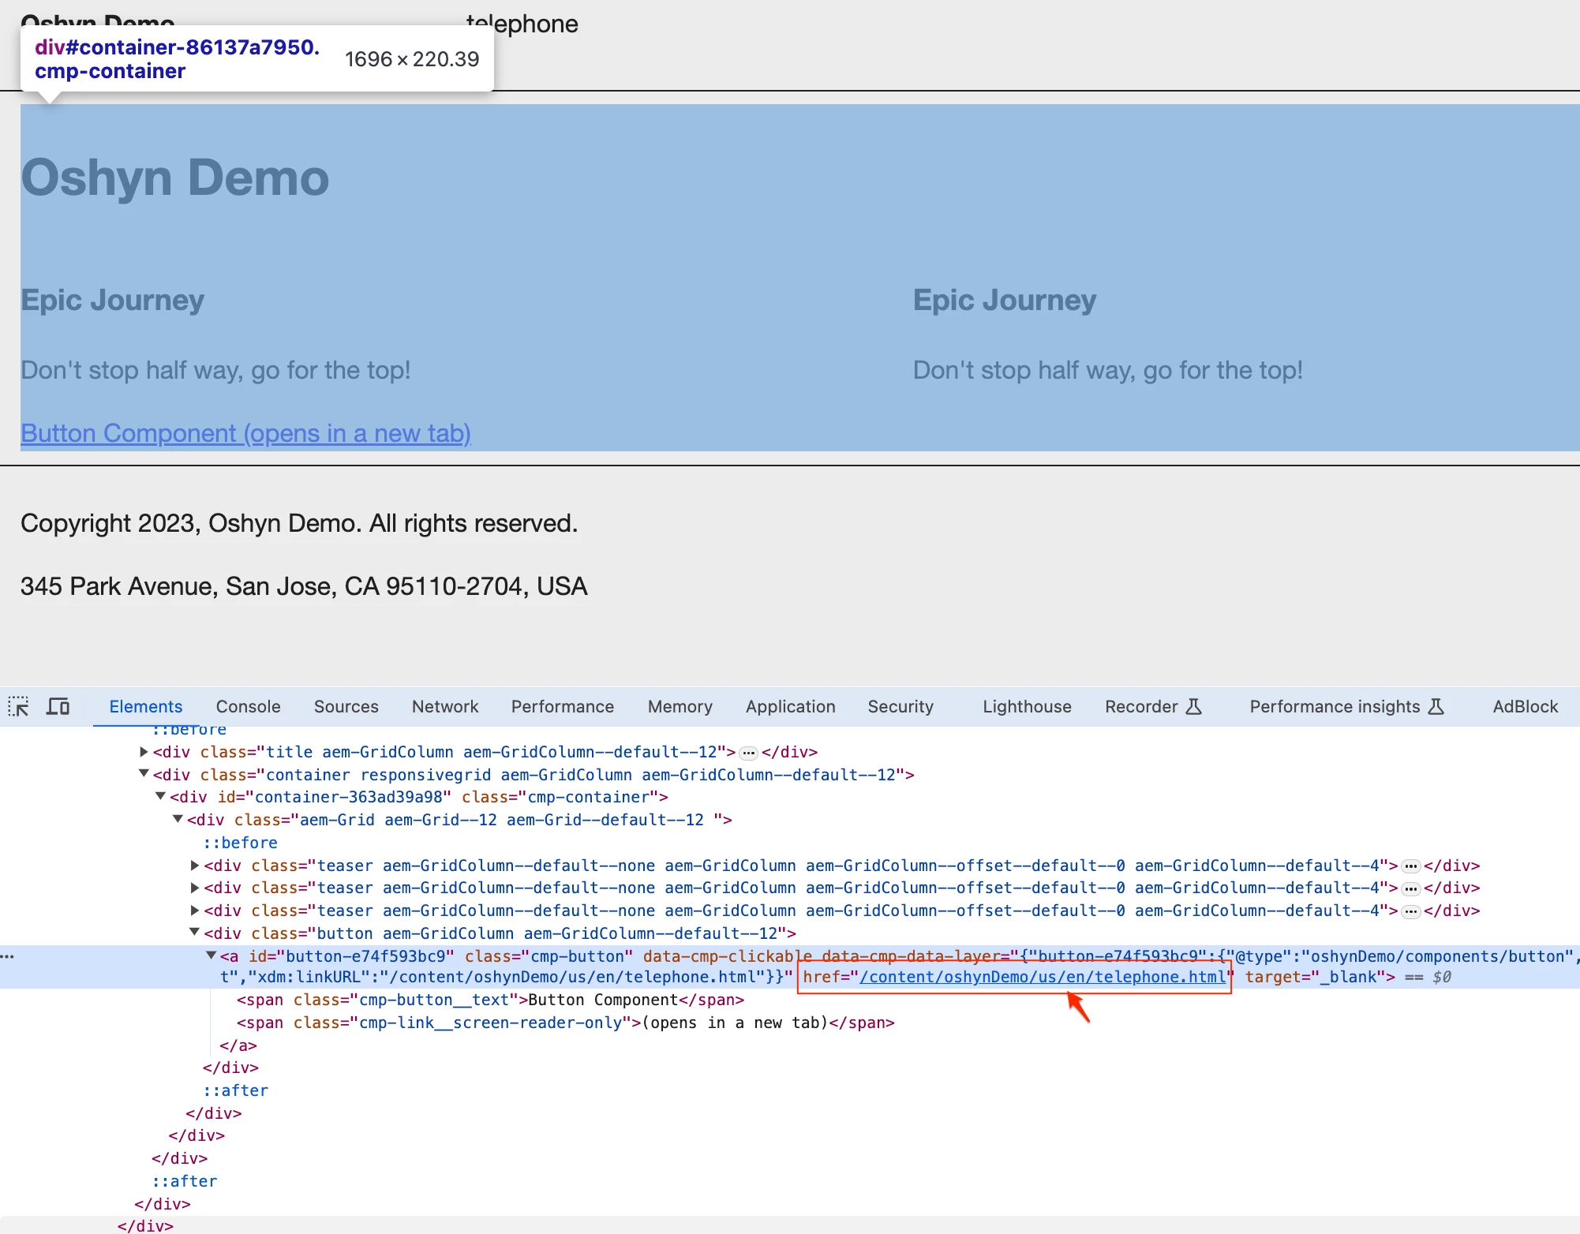
Task: Click the Recorder beaker icon
Action: (x=1194, y=706)
